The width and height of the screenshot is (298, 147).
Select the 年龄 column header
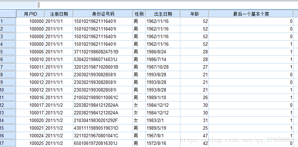pos(194,14)
